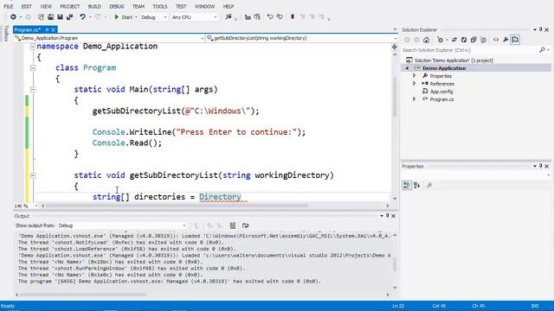Open the Any CPU platform dropdown
The width and height of the screenshot is (554, 311).
(194, 17)
